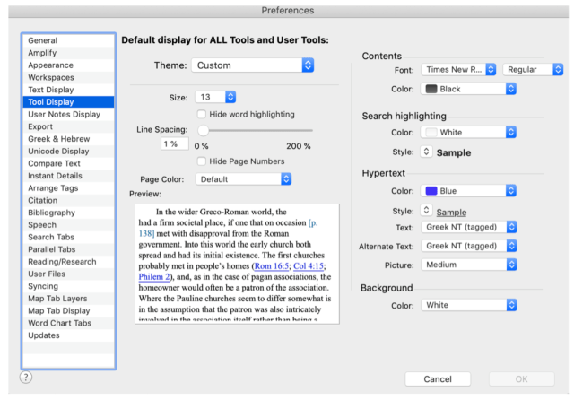Open the Contents Font dropdown
Viewport: 574px width, 400px height.
[458, 69]
